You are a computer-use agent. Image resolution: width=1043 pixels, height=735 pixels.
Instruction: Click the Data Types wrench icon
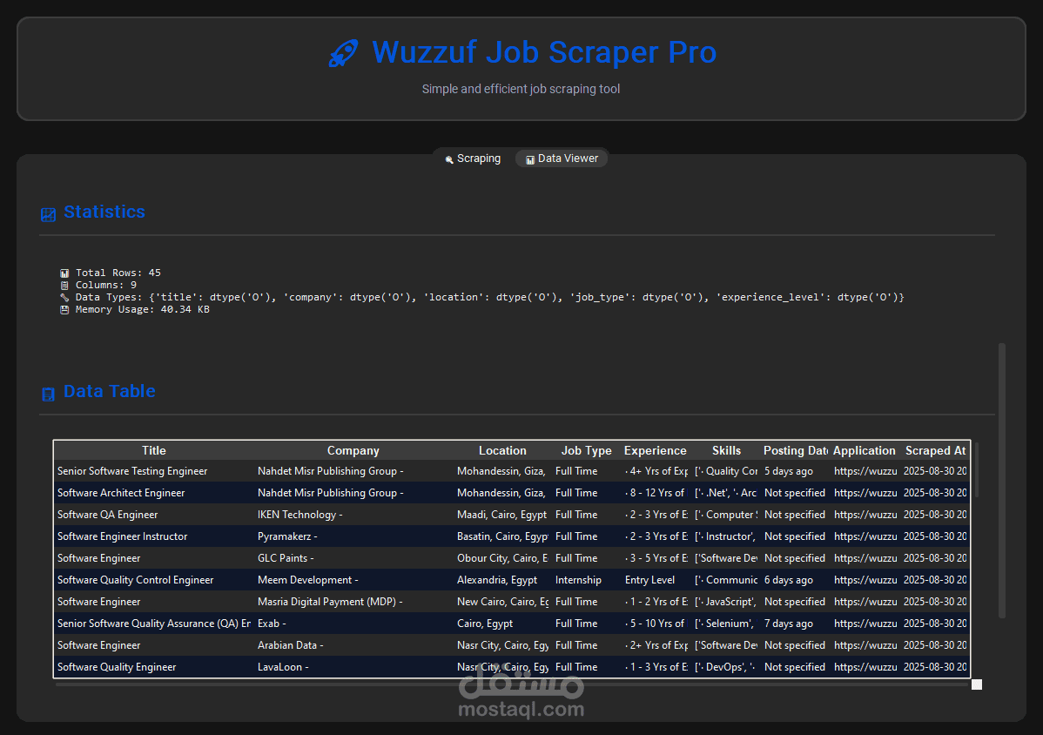(x=64, y=297)
